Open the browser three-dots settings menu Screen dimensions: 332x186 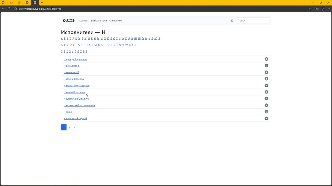coord(329,9)
